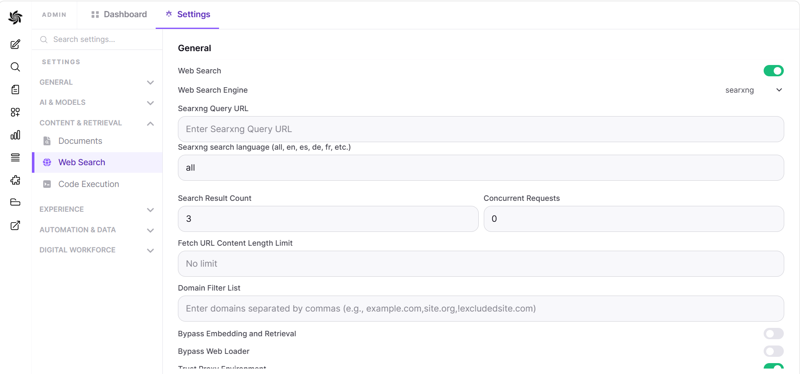
Task: Open the Web Search Engine searxng dropdown
Action: 754,90
